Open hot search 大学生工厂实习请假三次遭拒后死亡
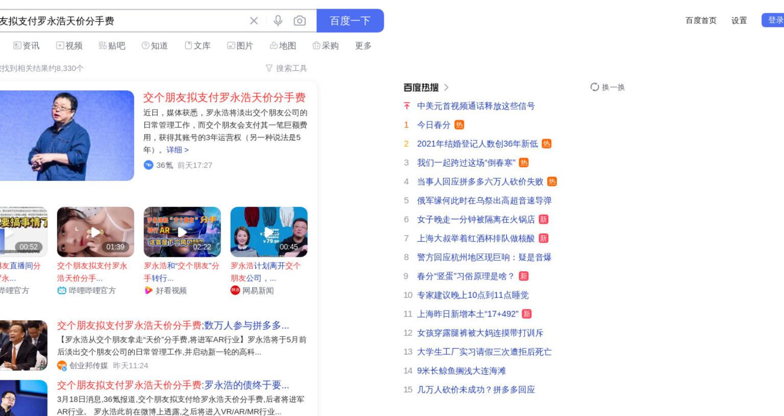This screenshot has height=416, width=784. click(x=484, y=351)
